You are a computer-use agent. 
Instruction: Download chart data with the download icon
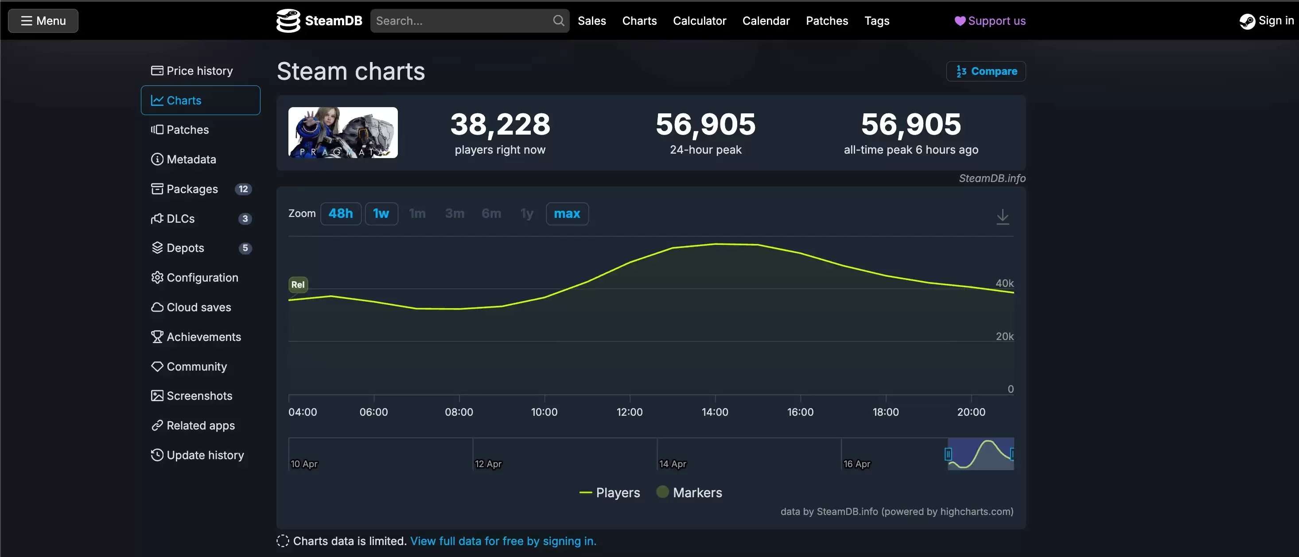pos(1003,217)
